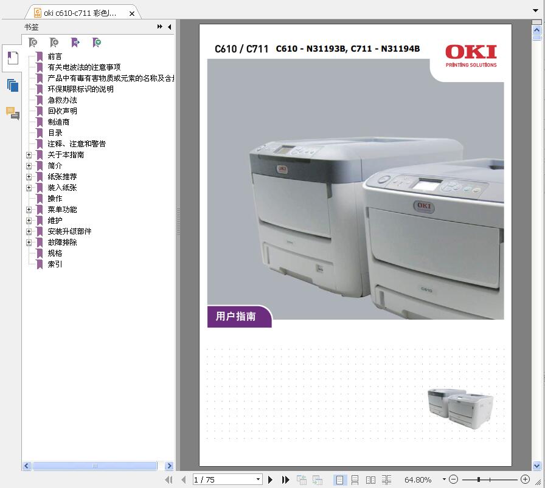The image size is (545, 488).
Task: Click the small printer thumbnail image on the page
Action: [x=460, y=409]
